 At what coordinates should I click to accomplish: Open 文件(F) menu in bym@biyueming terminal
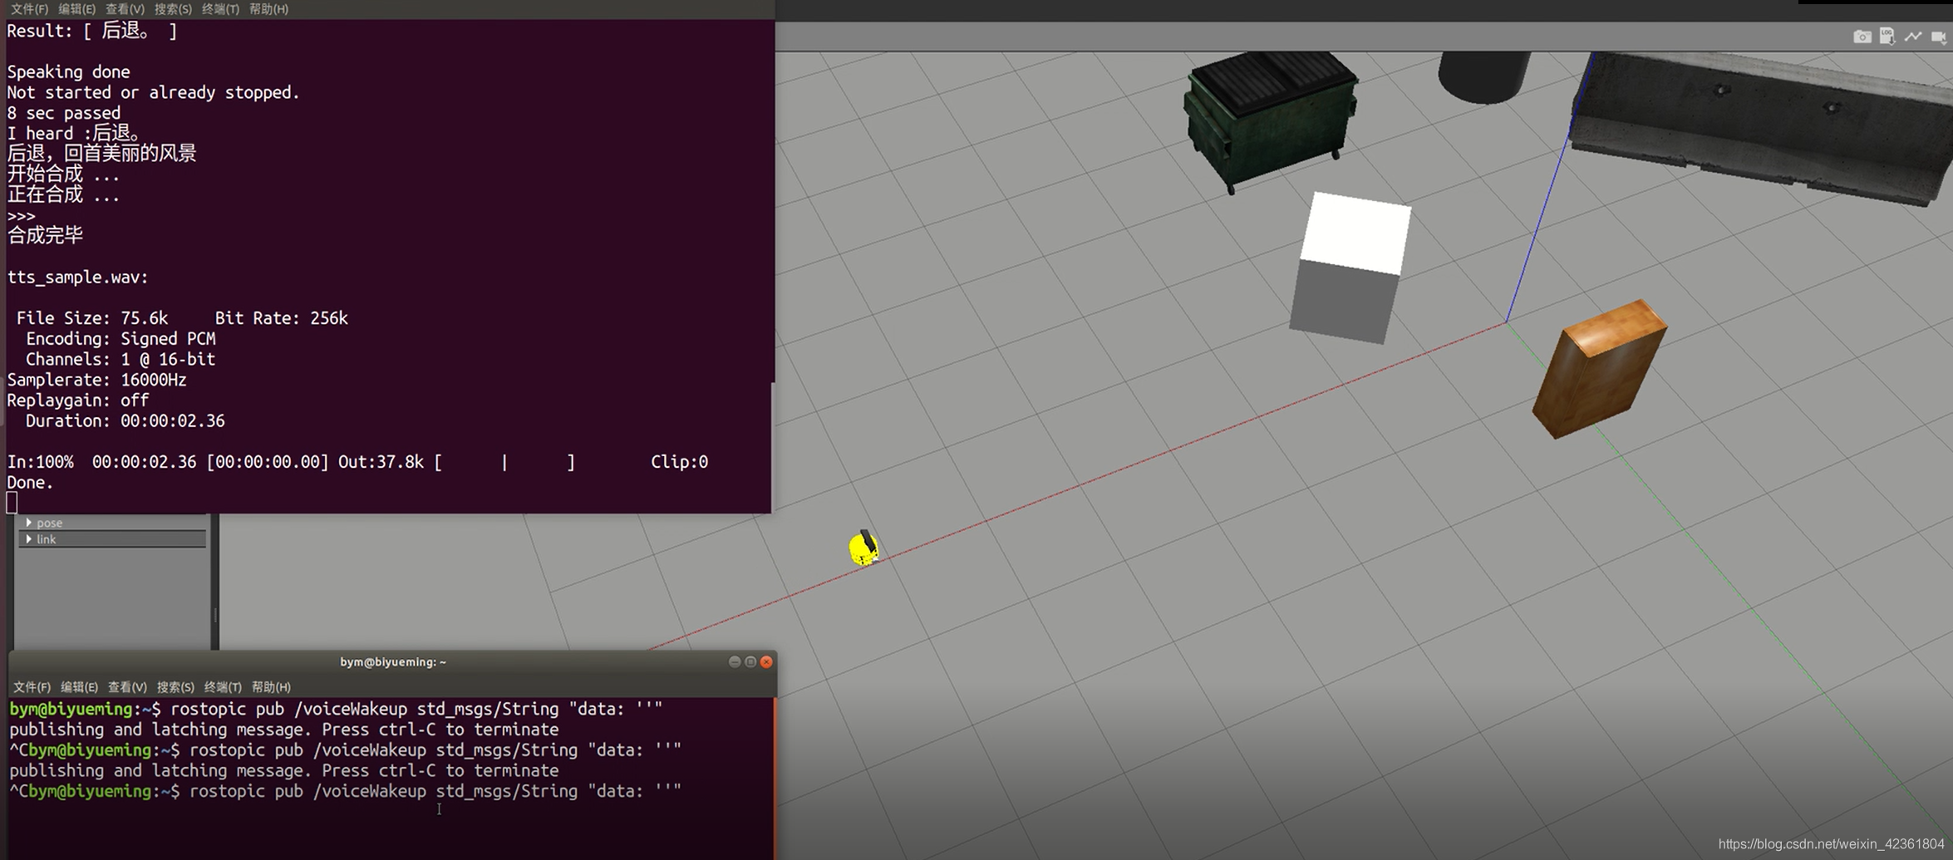pyautogui.click(x=32, y=687)
